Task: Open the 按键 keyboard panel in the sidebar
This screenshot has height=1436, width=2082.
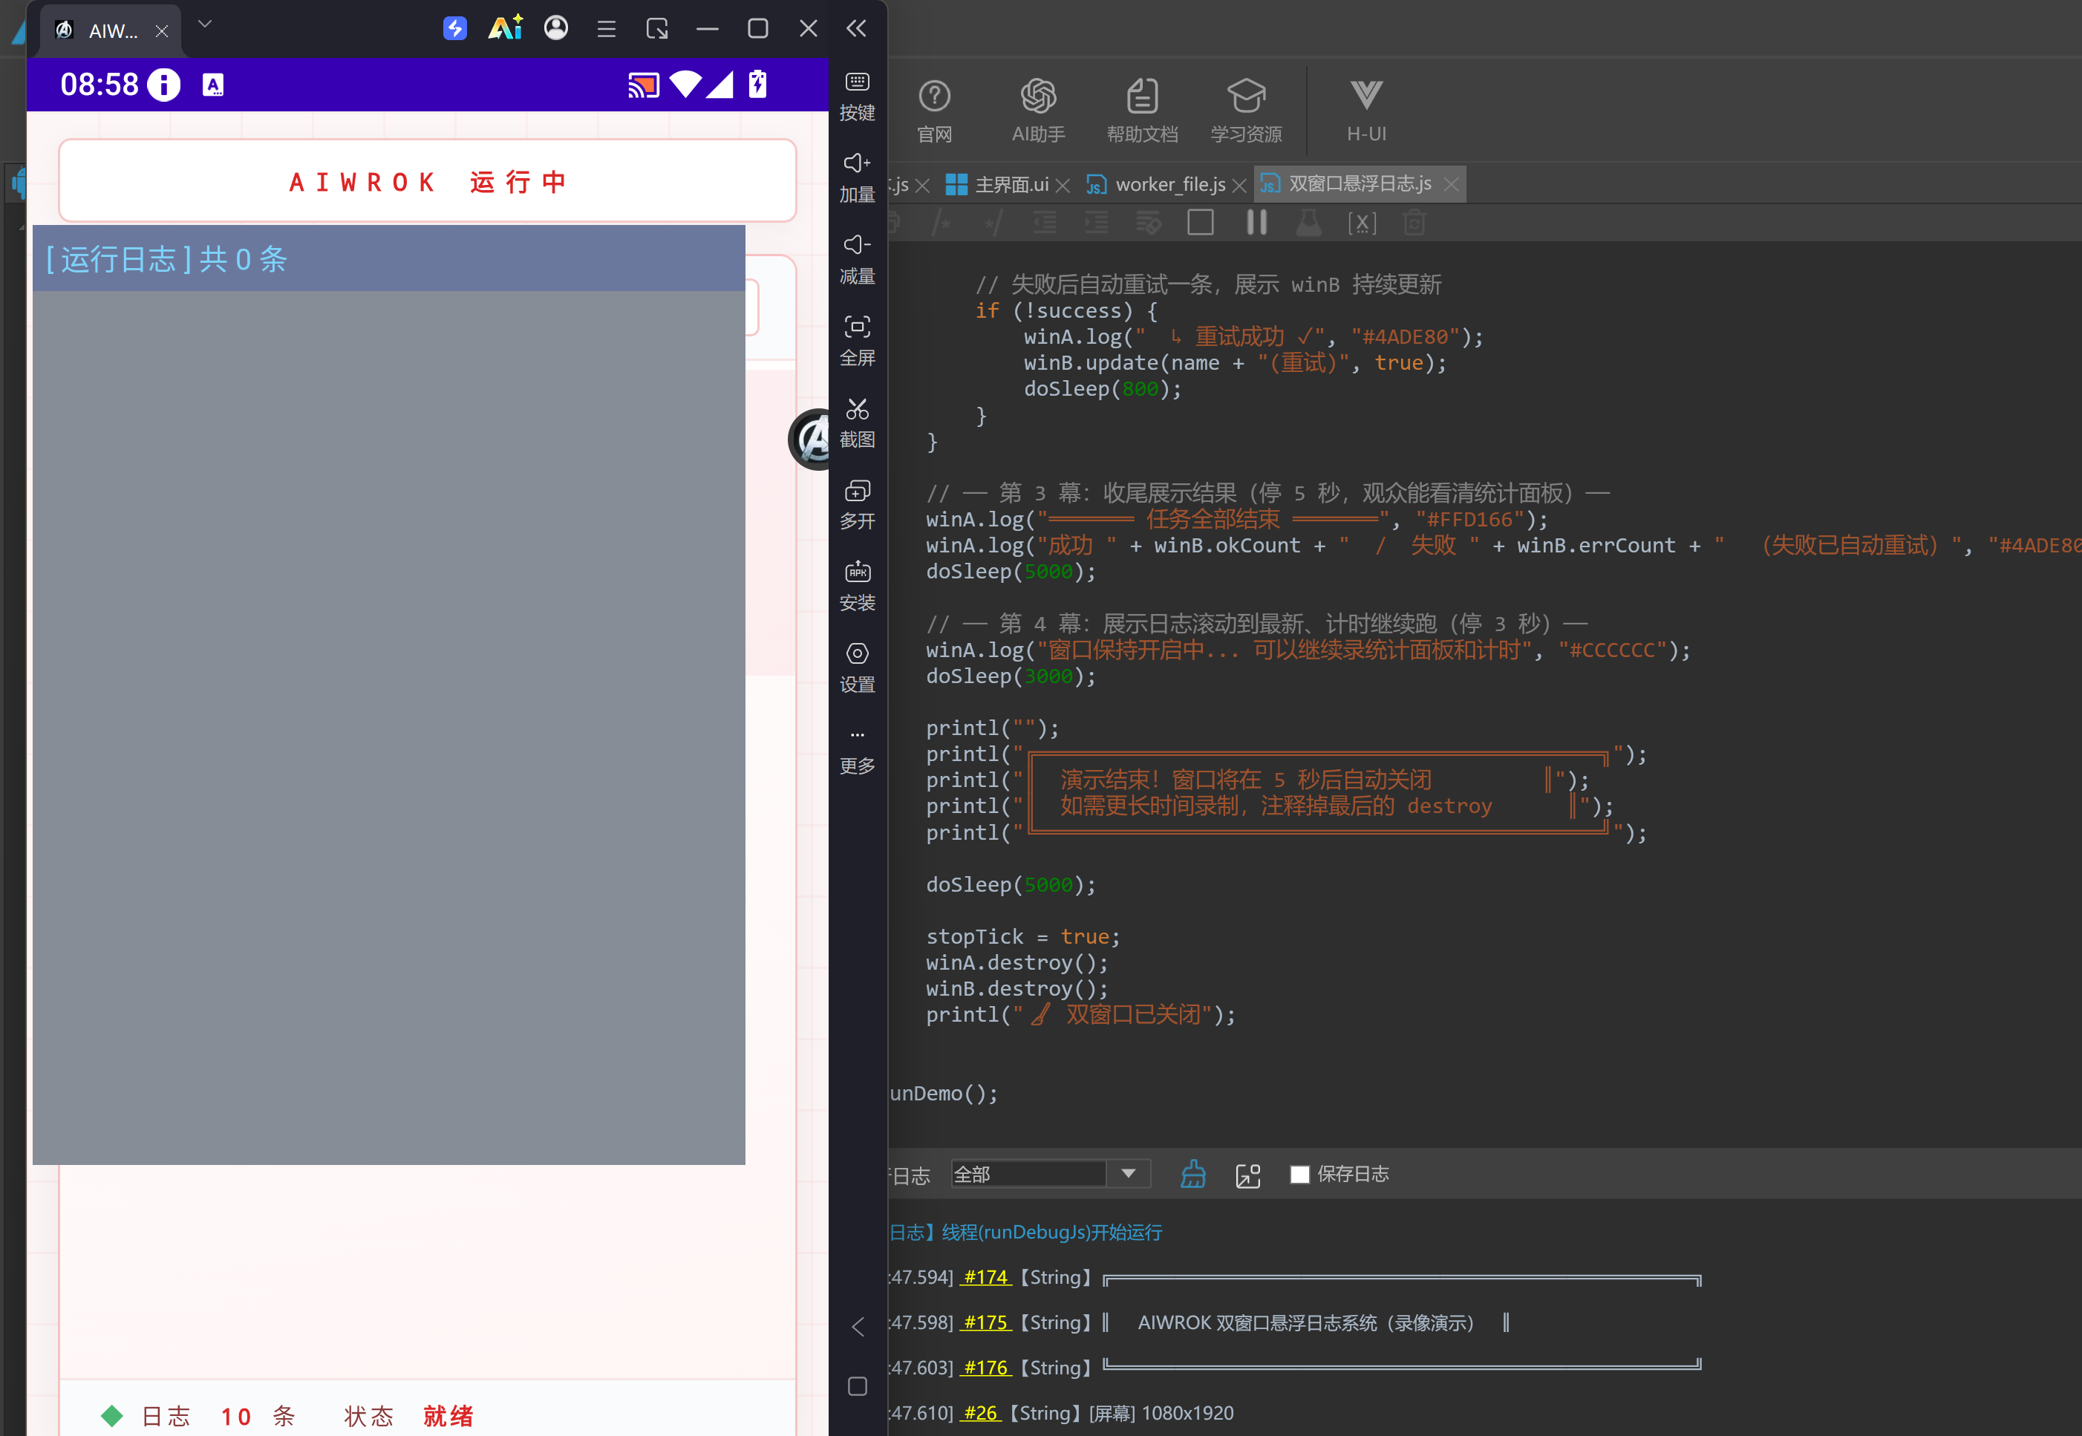Action: pos(857,97)
